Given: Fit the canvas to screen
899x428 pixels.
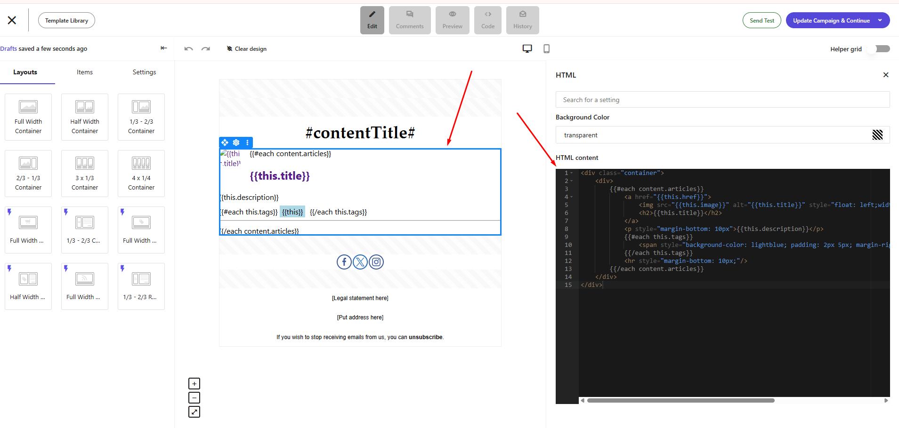Looking at the screenshot, I should [194, 412].
